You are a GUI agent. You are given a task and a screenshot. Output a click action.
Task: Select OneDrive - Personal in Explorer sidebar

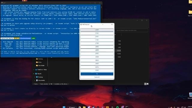click(41, 70)
